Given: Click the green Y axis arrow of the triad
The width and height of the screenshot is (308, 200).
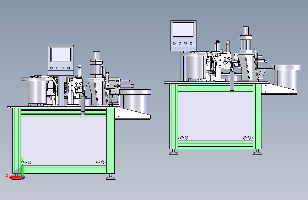Looking at the screenshot, I should click(23, 170).
